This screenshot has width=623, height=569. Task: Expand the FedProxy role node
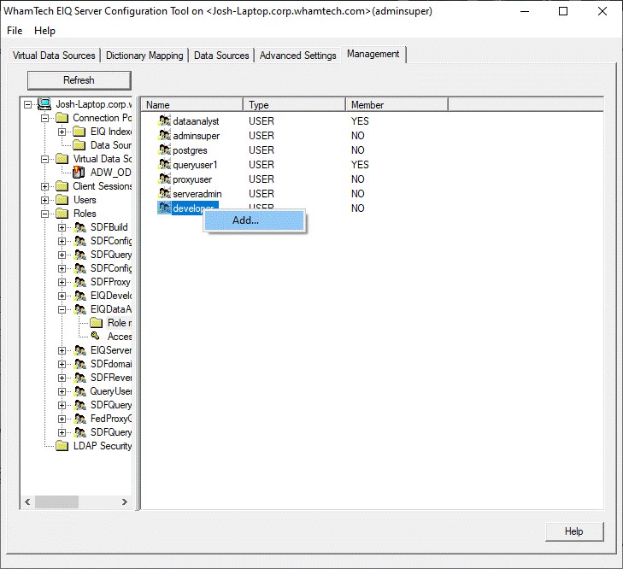[x=62, y=419]
